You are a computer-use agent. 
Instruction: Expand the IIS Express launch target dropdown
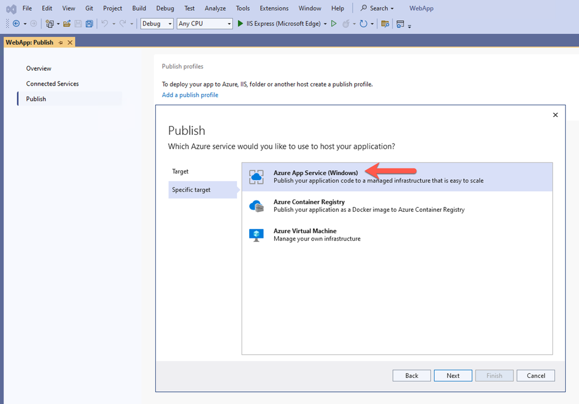point(325,24)
